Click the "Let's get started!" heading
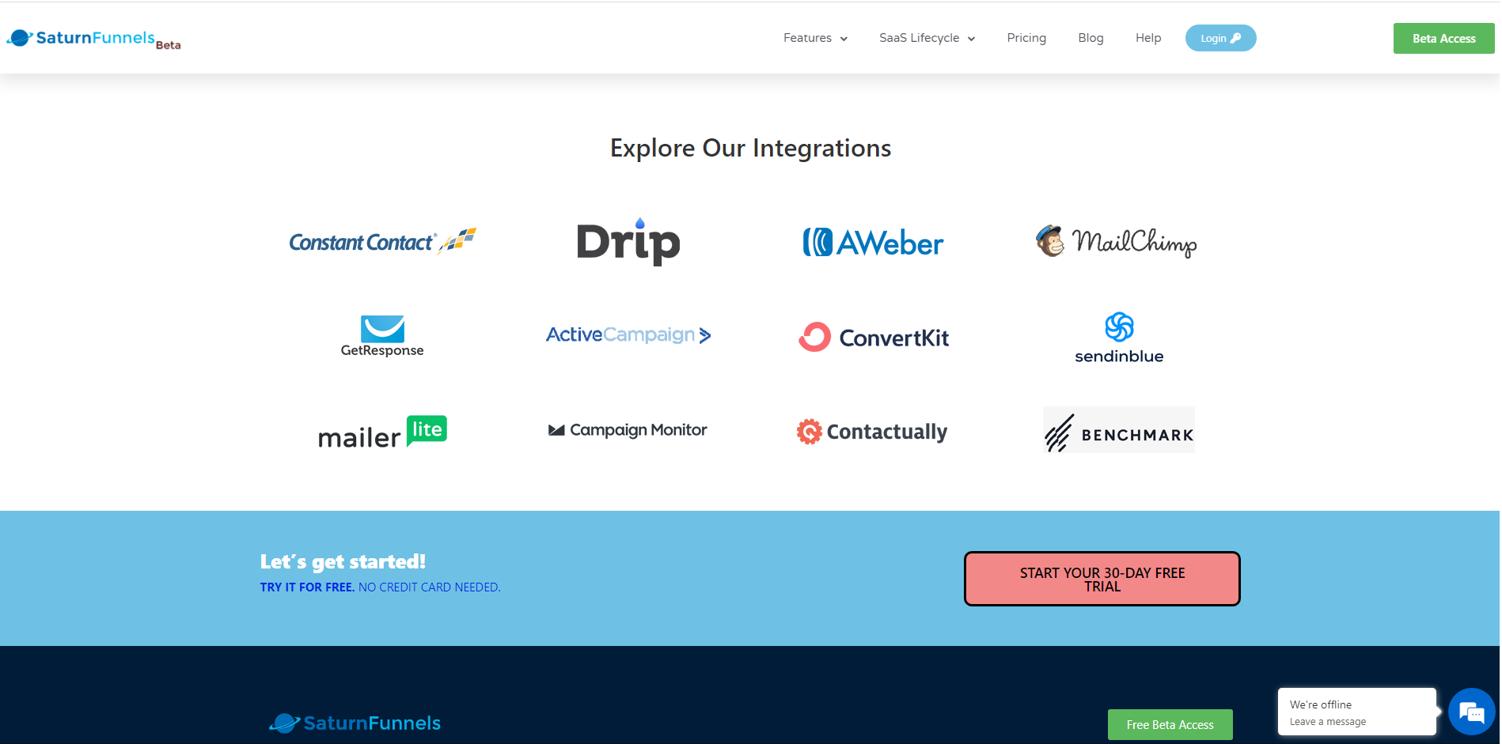 (343, 561)
